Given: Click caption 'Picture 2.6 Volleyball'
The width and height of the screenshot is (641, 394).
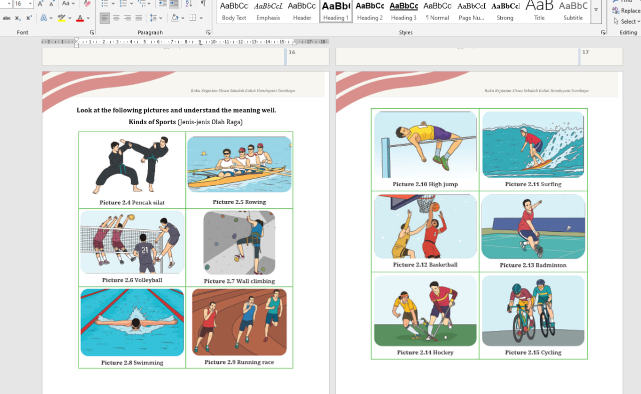Looking at the screenshot, I should click(132, 280).
